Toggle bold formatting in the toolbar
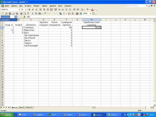 (x=29, y=10)
